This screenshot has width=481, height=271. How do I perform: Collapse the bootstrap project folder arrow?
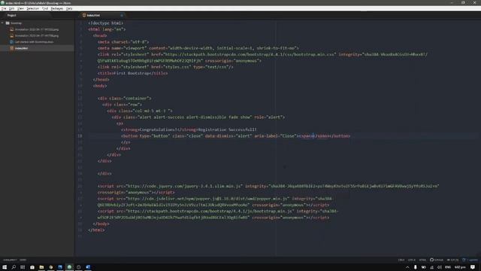[2, 23]
